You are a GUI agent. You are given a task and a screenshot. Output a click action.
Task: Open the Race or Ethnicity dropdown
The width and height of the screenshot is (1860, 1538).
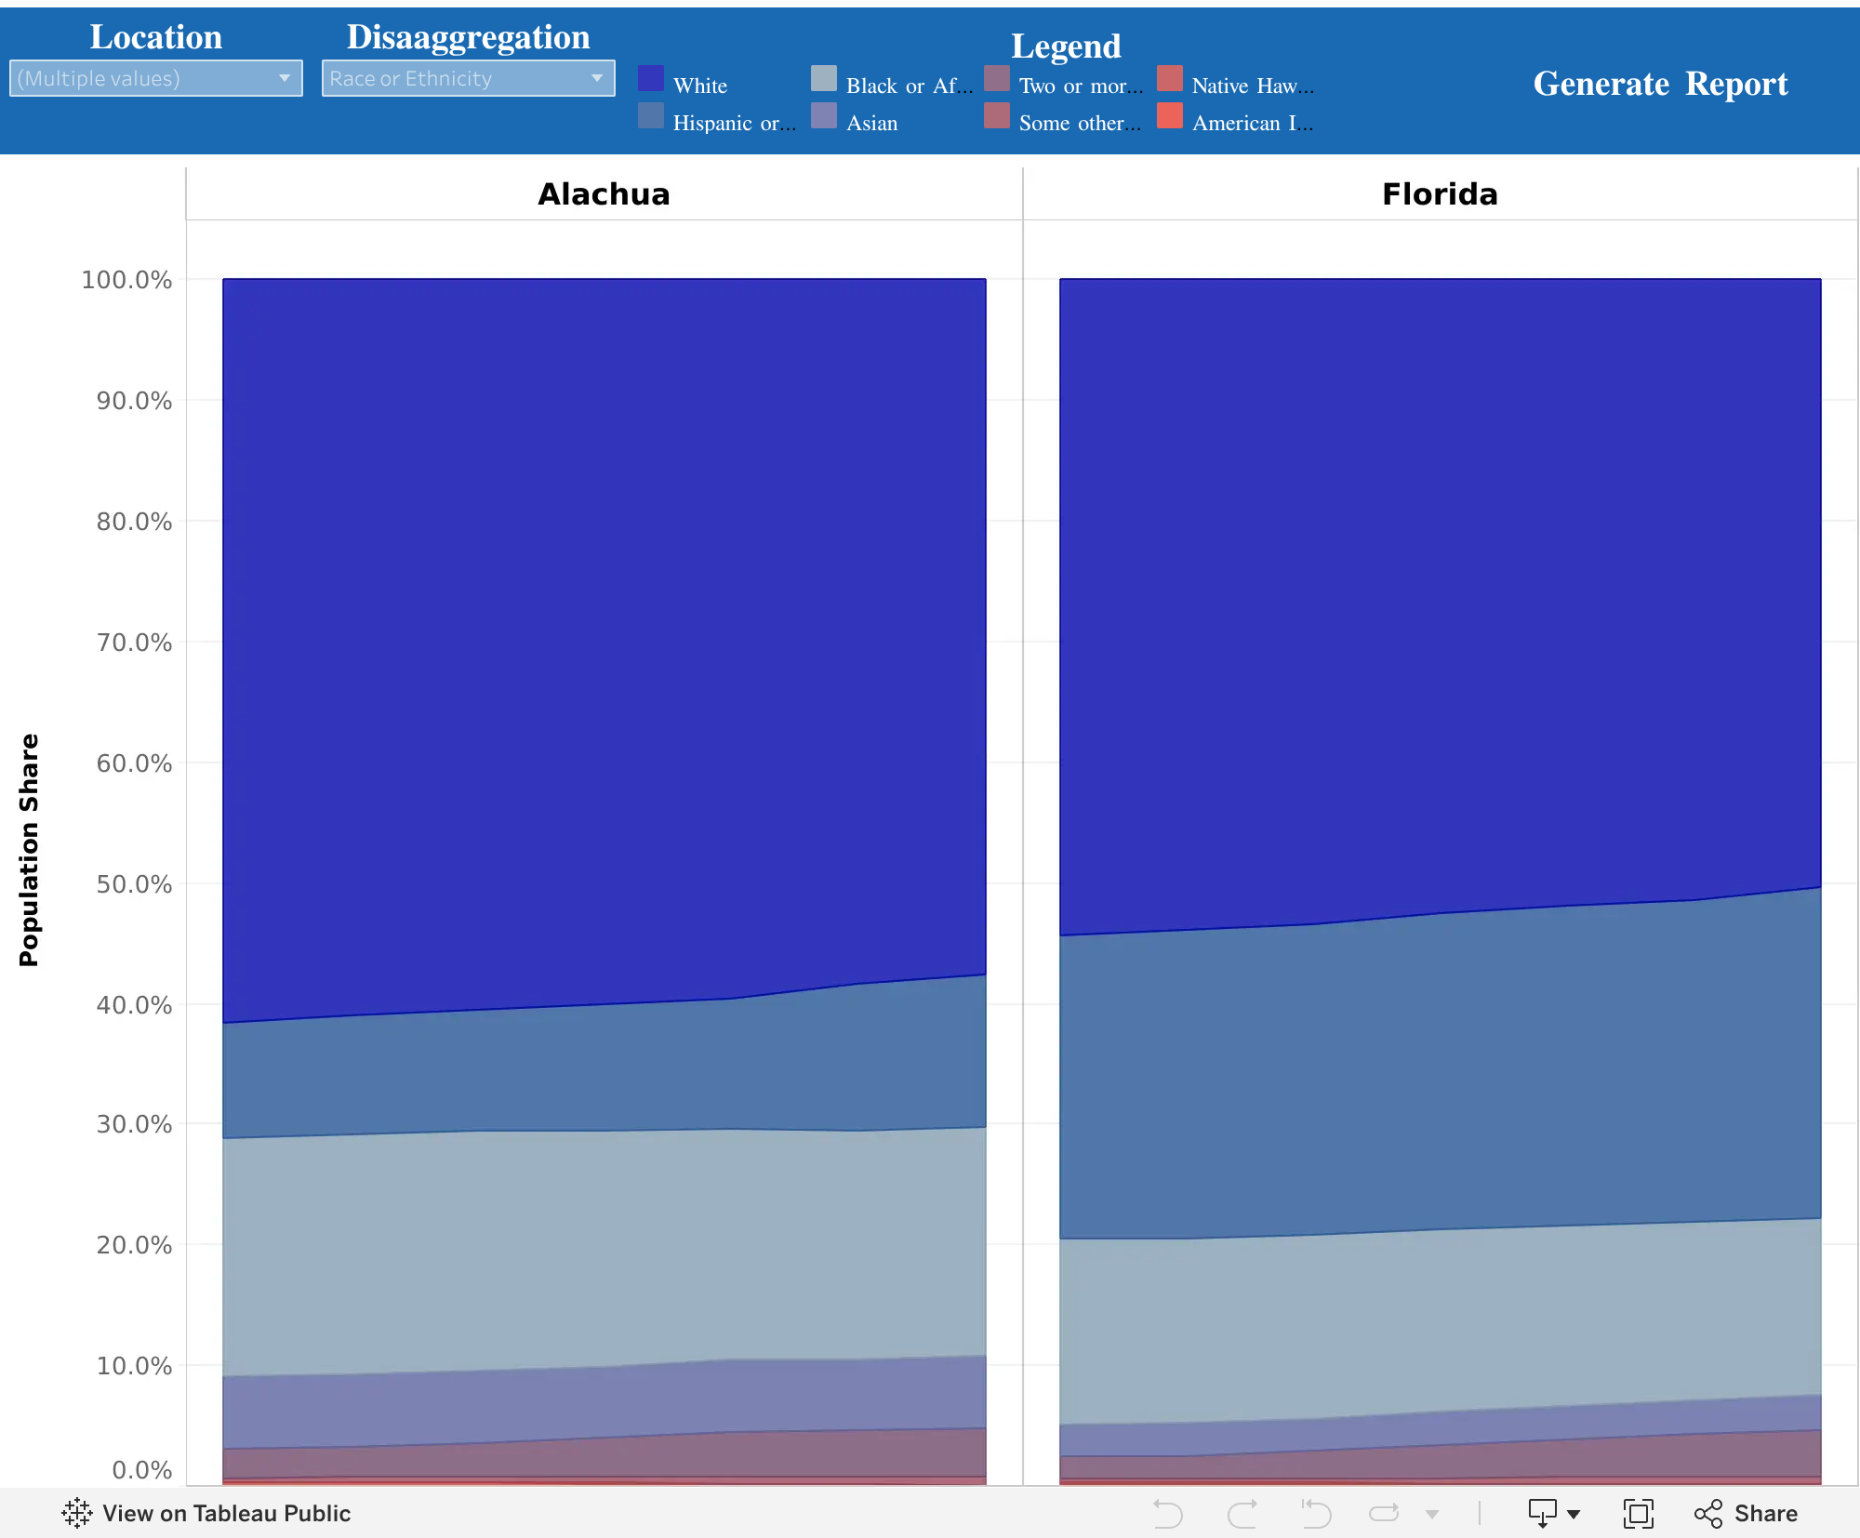pyautogui.click(x=468, y=78)
